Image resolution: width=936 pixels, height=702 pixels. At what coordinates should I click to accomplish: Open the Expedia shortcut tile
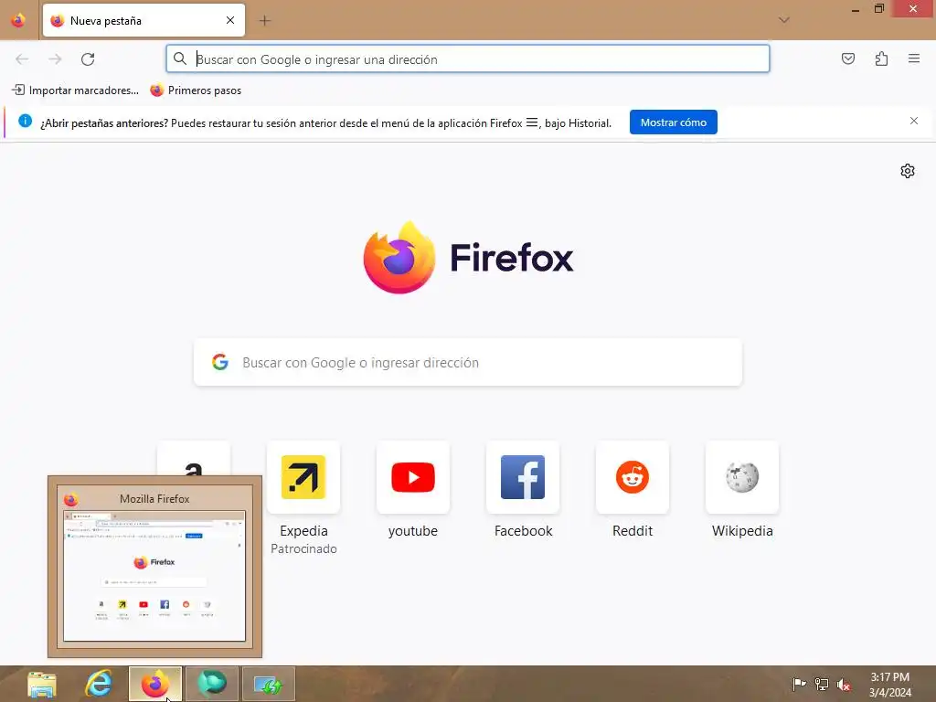[x=303, y=477]
